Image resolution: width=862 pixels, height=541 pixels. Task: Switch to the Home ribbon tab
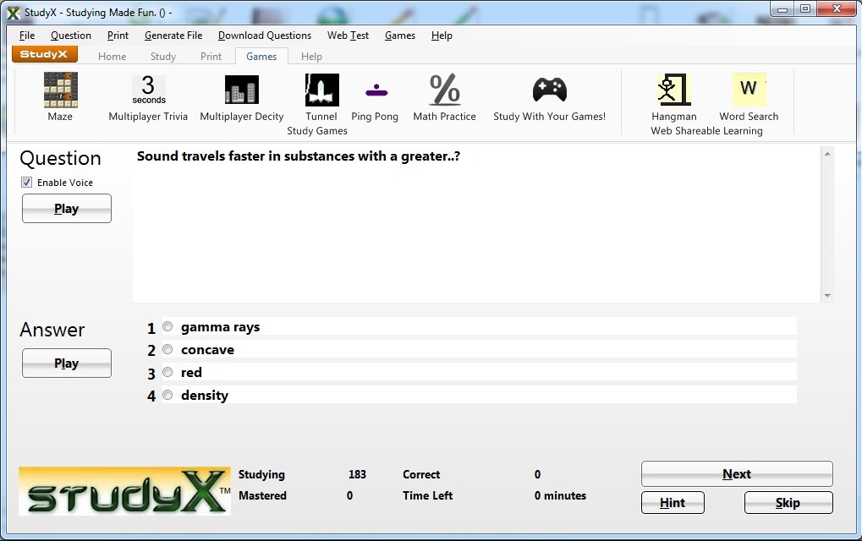coord(113,57)
